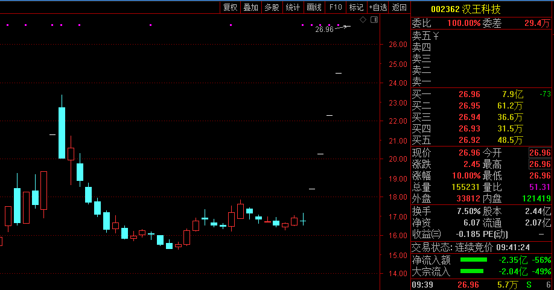Click the 量比 51.31 value
This screenshot has width=554, height=290.
pyautogui.click(x=540, y=187)
